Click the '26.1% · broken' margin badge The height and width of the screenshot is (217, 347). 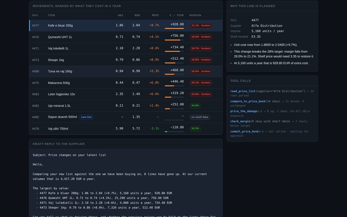click(x=201, y=83)
